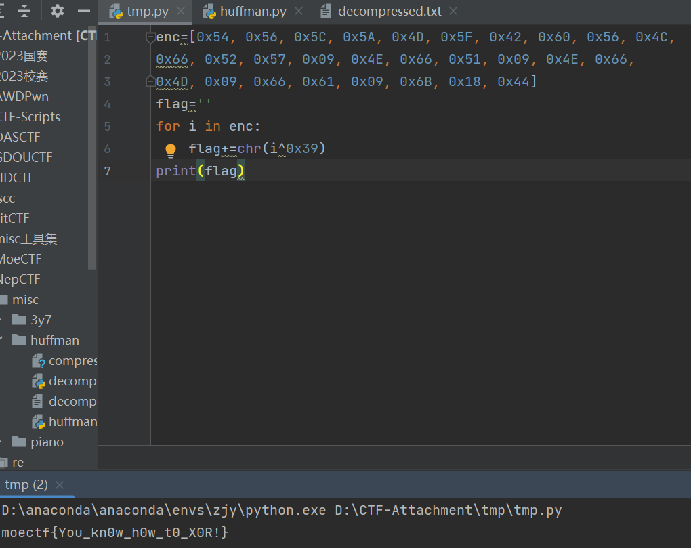Open project panel settings gear
Viewport: 691px width, 548px height.
tap(58, 11)
